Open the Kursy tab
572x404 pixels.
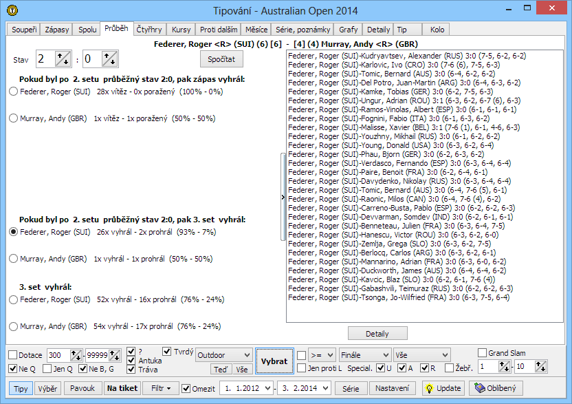(x=181, y=30)
